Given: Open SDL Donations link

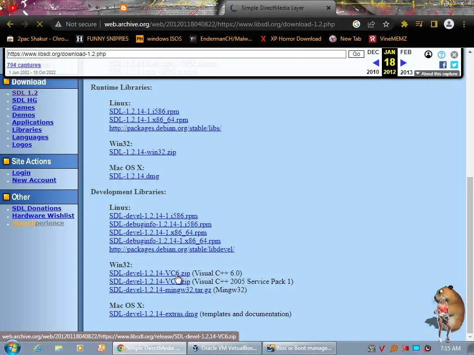Looking at the screenshot, I should point(37,208).
